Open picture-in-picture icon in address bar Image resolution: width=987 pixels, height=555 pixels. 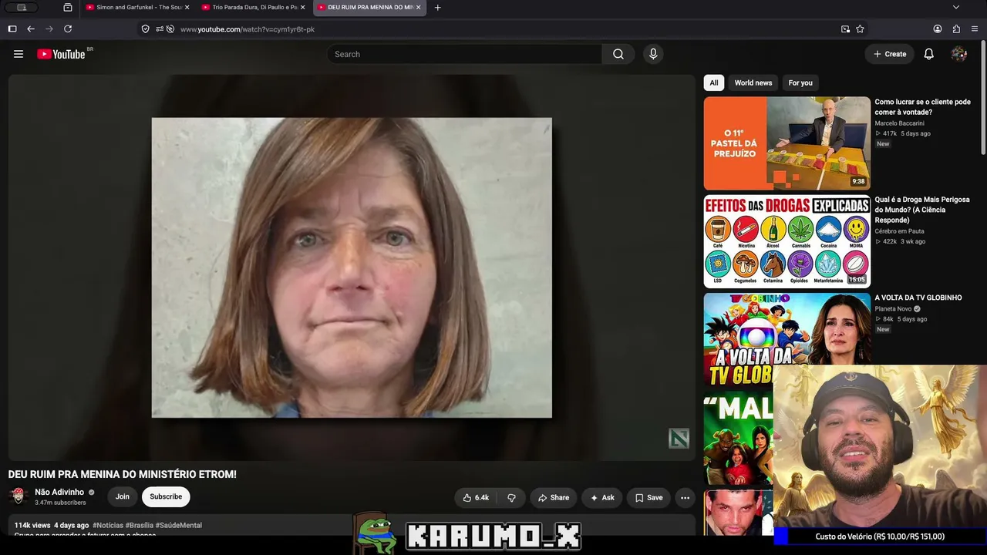coord(845,29)
